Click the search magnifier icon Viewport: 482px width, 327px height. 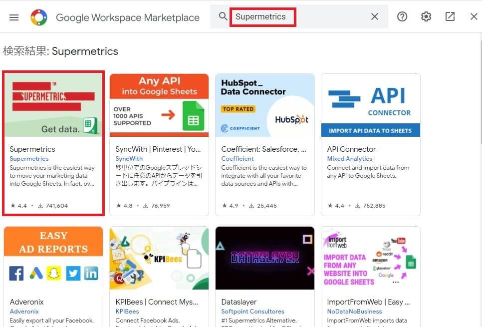(x=223, y=16)
